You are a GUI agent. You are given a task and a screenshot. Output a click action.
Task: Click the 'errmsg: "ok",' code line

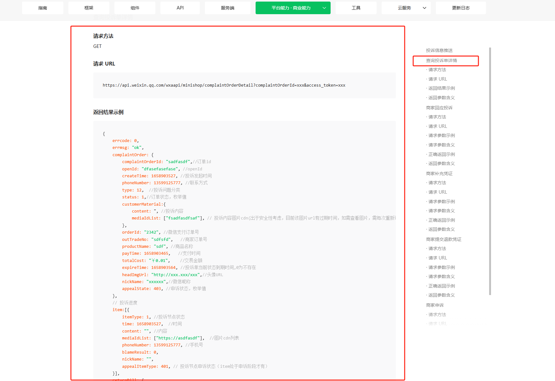tap(128, 148)
